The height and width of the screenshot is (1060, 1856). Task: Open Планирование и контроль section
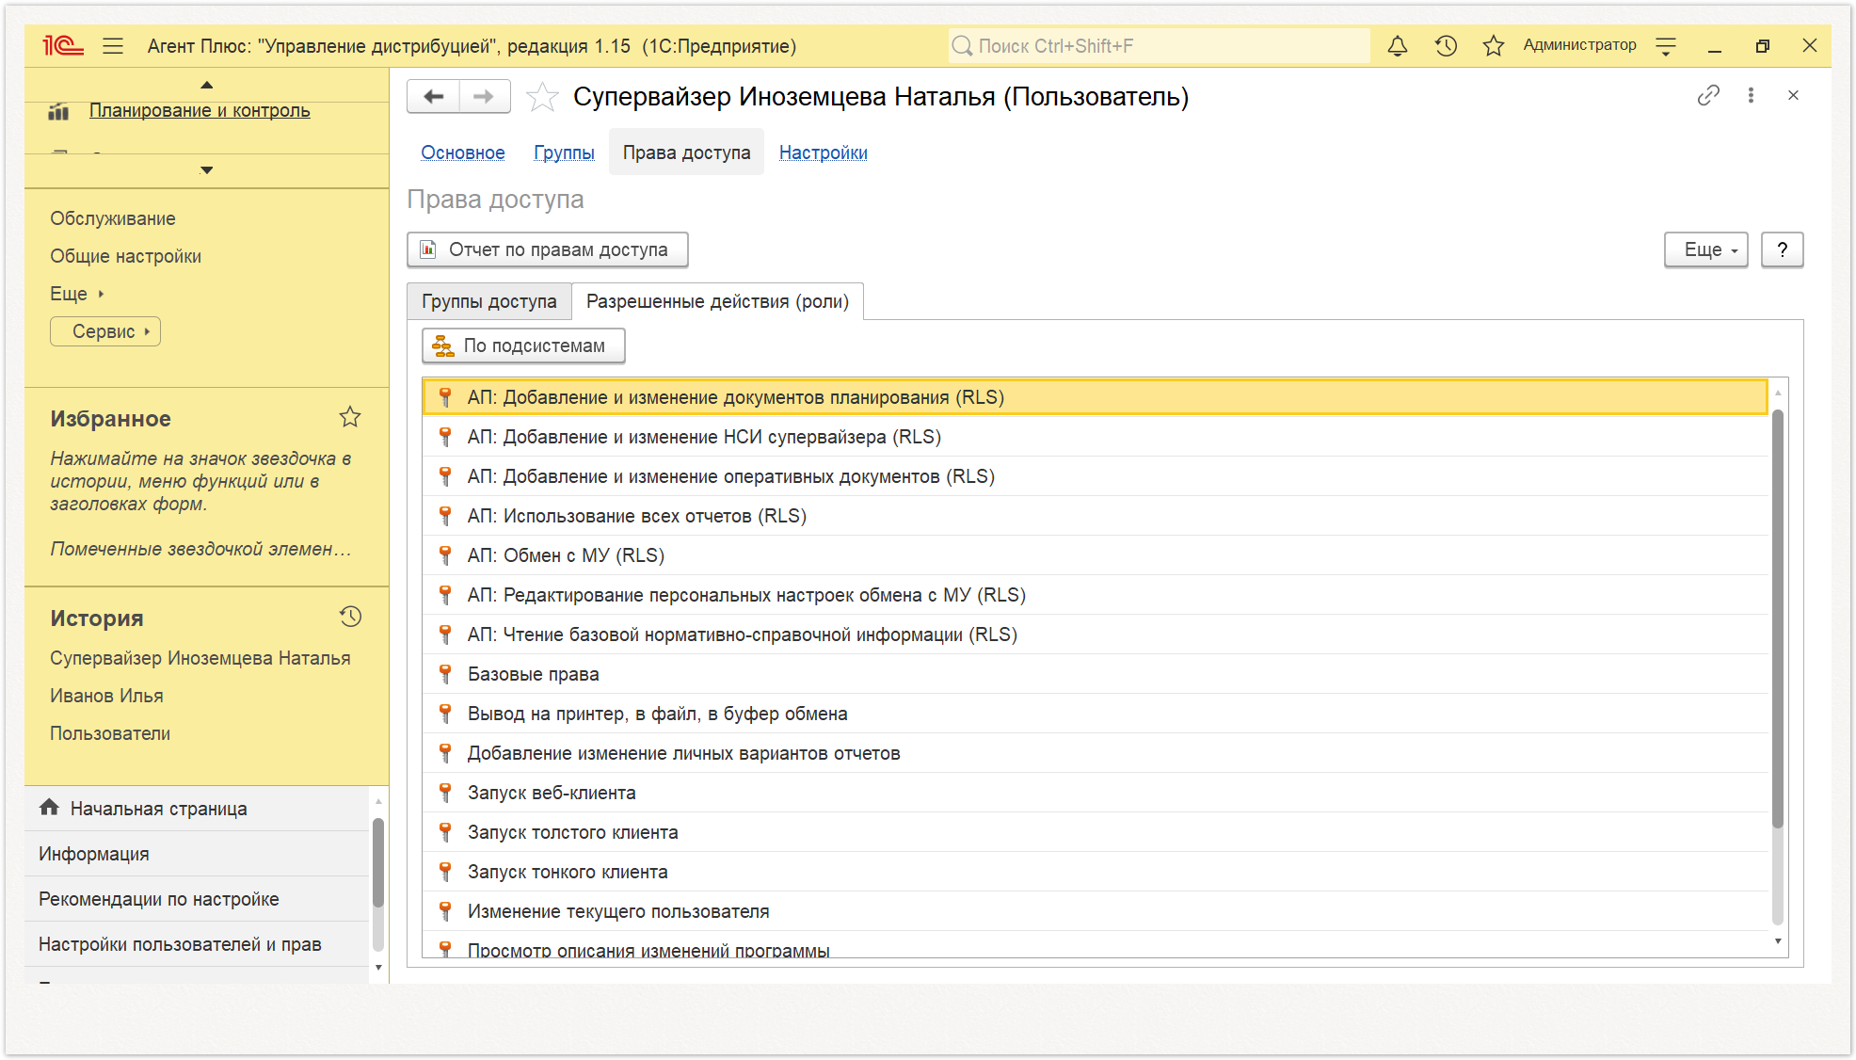coord(200,110)
